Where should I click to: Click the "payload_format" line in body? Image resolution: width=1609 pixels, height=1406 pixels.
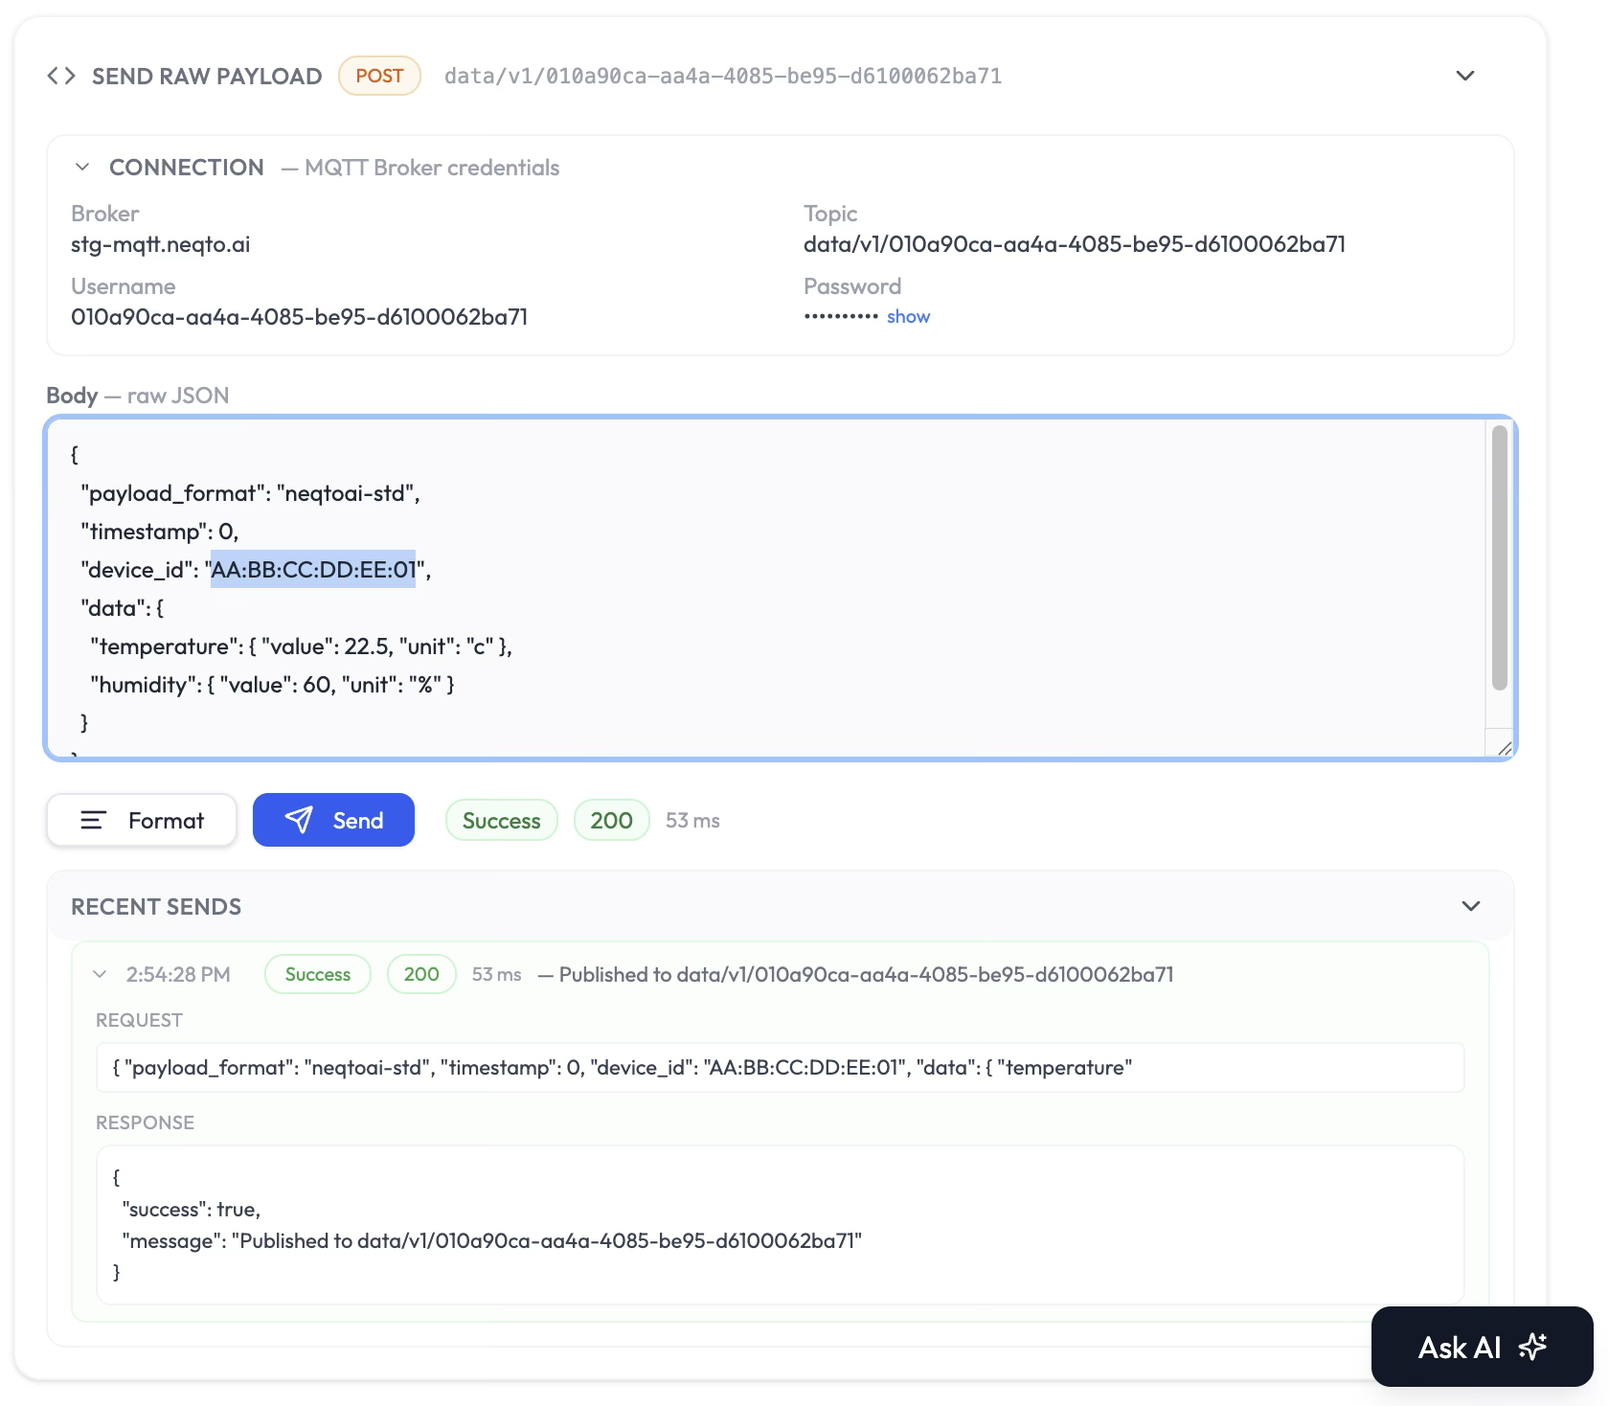click(251, 493)
